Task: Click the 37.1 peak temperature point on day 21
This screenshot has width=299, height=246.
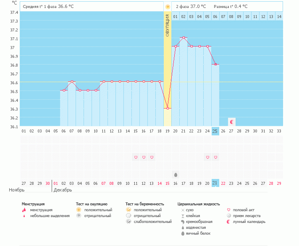Action: click(x=184, y=38)
